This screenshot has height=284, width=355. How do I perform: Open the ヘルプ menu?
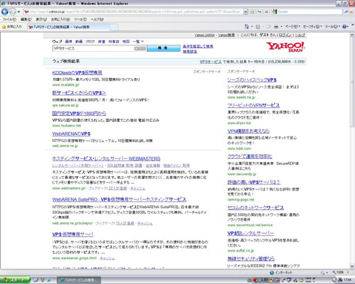97,19
